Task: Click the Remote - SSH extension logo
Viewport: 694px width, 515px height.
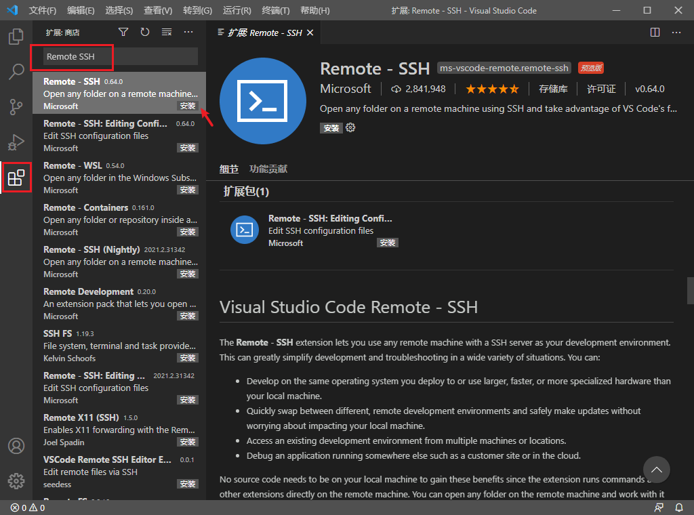Action: [x=262, y=101]
